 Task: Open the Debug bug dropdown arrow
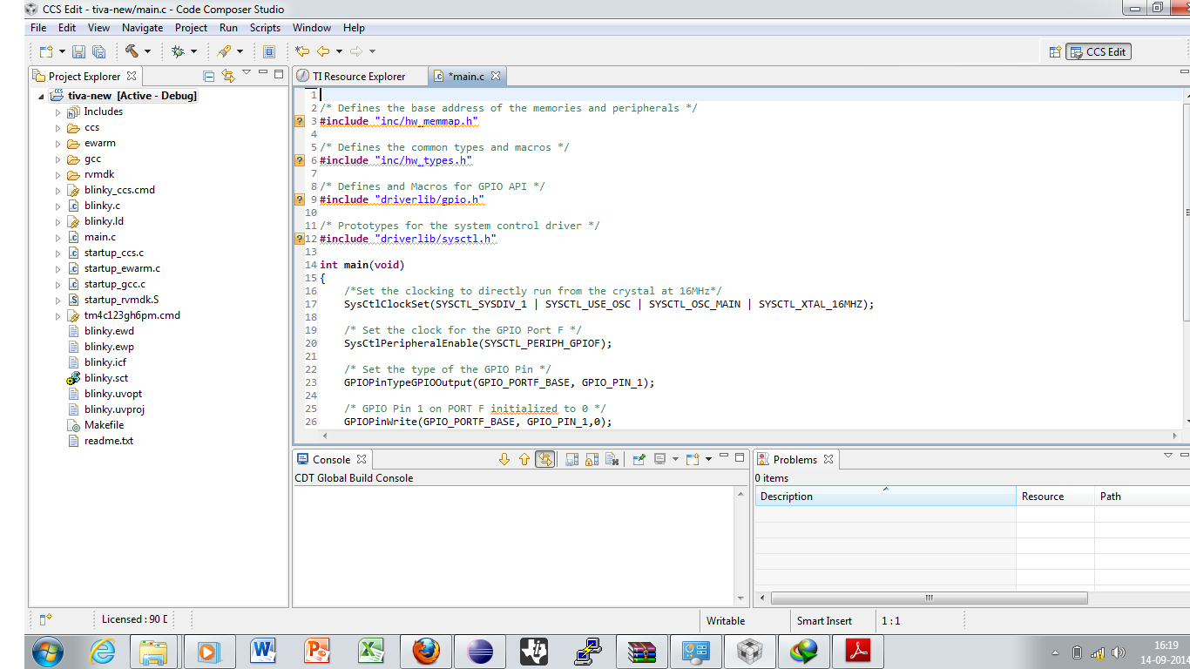tap(193, 51)
